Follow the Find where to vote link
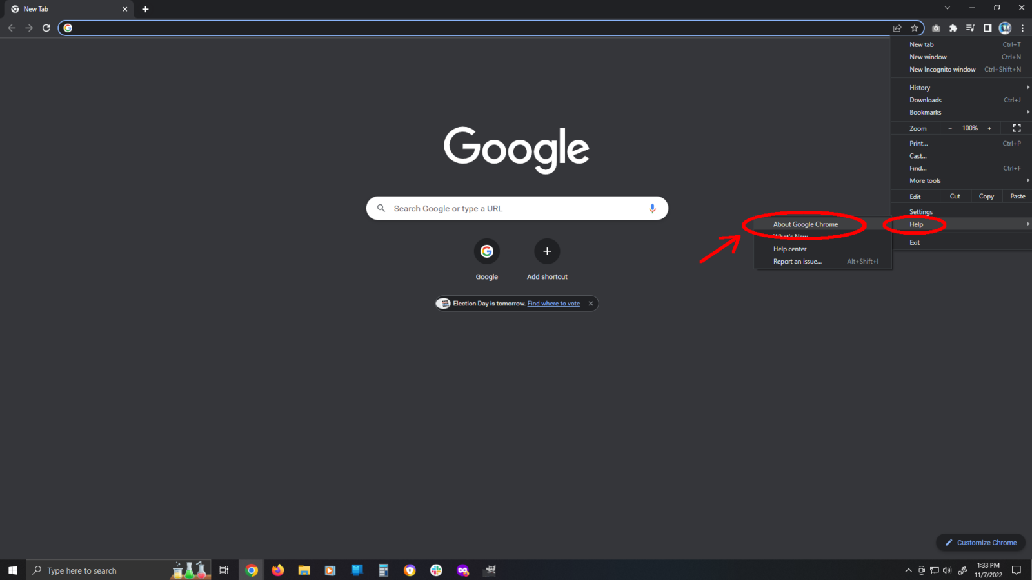 [x=553, y=303]
